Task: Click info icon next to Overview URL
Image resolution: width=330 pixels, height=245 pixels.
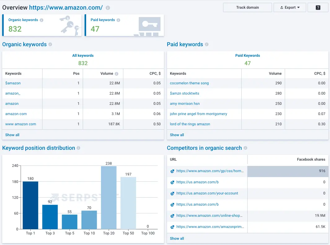Action: [108, 8]
